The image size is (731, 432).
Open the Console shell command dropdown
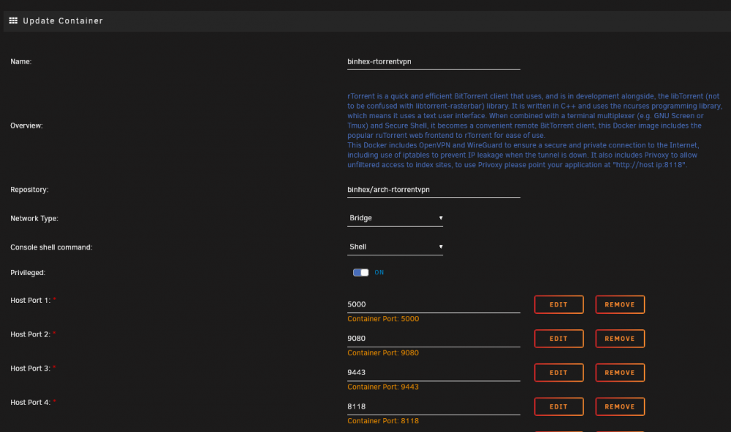(x=395, y=247)
